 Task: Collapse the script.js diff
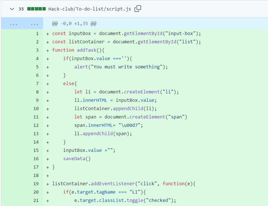coord(12,9)
